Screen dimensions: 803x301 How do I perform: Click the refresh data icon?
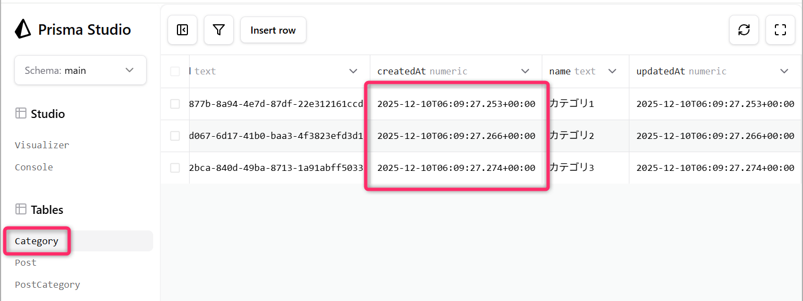(x=744, y=30)
